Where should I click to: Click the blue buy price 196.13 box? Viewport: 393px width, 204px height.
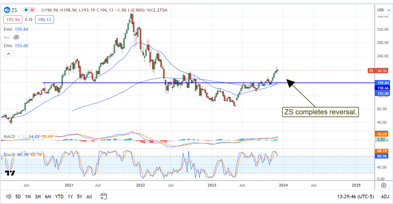(45, 20)
